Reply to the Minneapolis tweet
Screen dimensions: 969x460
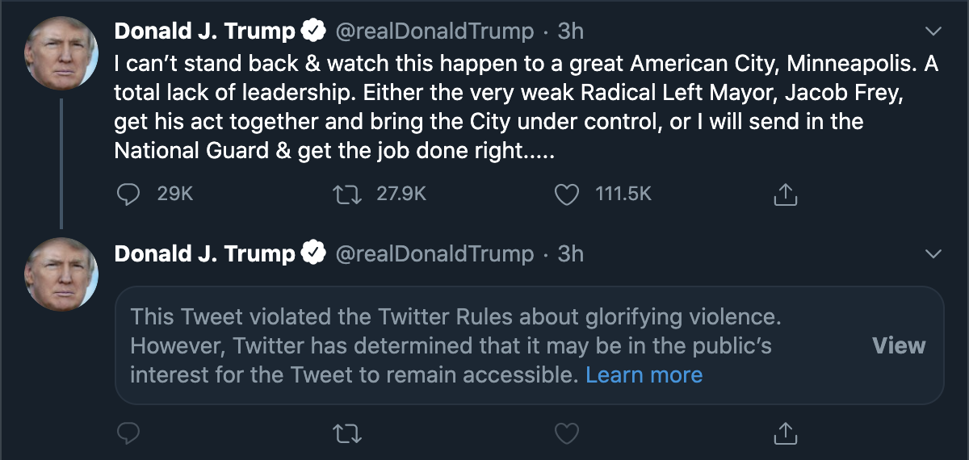129,194
